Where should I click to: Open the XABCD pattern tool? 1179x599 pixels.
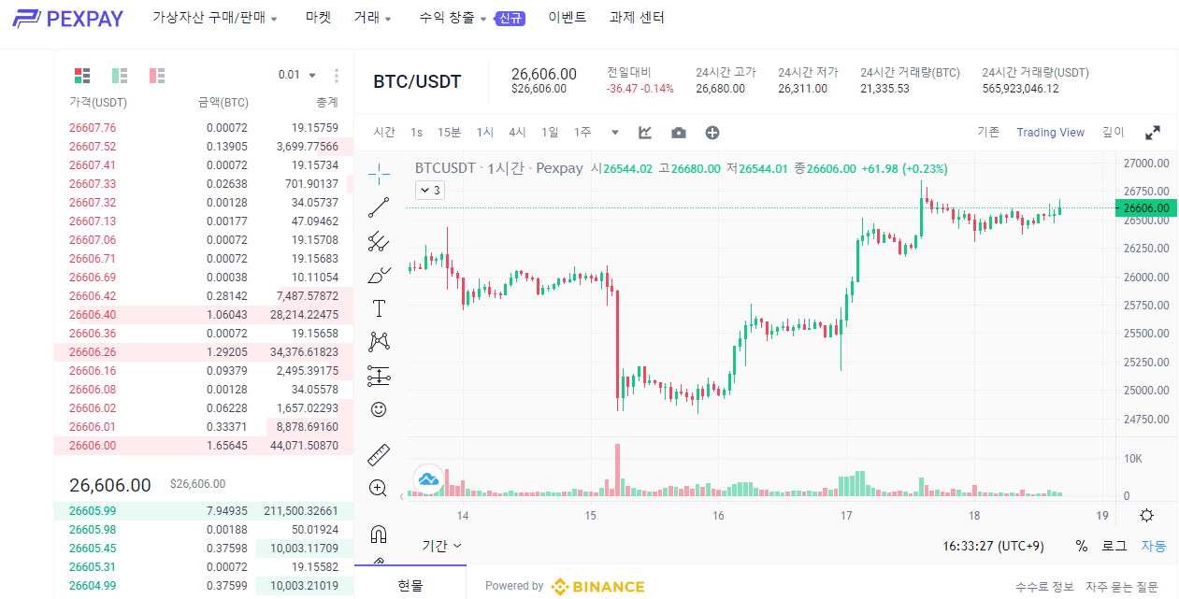[x=378, y=342]
